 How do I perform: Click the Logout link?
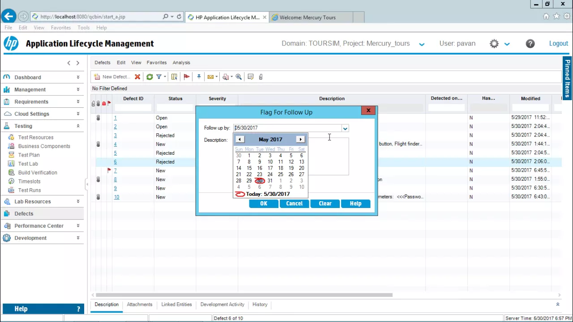[x=558, y=43]
